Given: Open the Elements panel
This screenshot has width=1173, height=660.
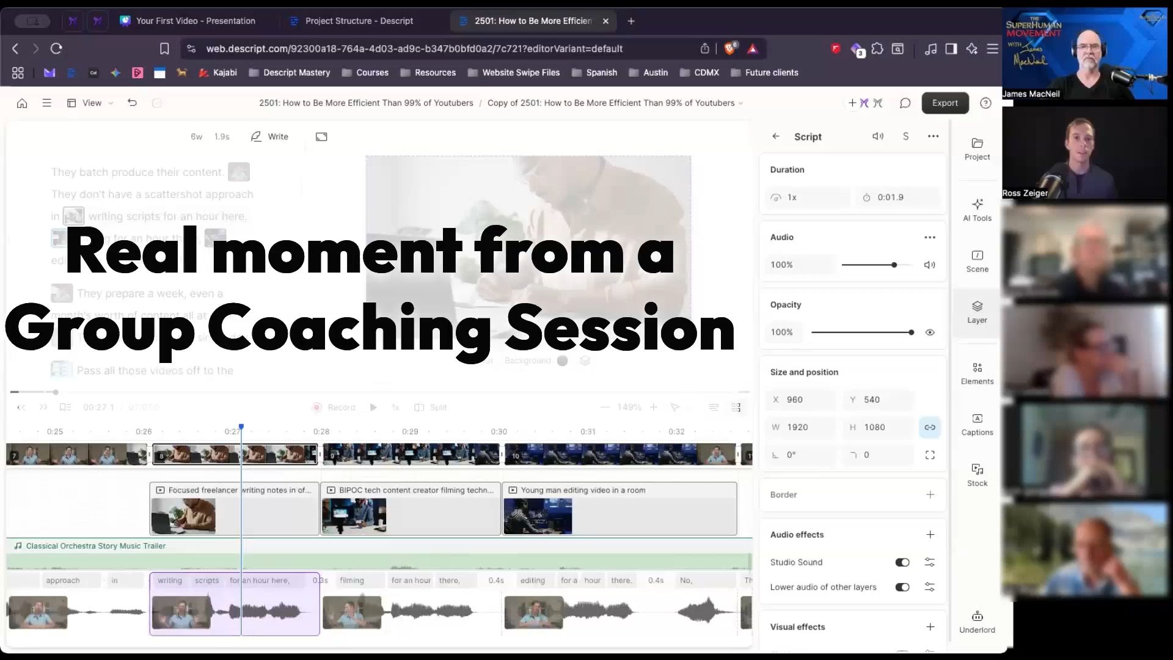Looking at the screenshot, I should [x=977, y=373].
